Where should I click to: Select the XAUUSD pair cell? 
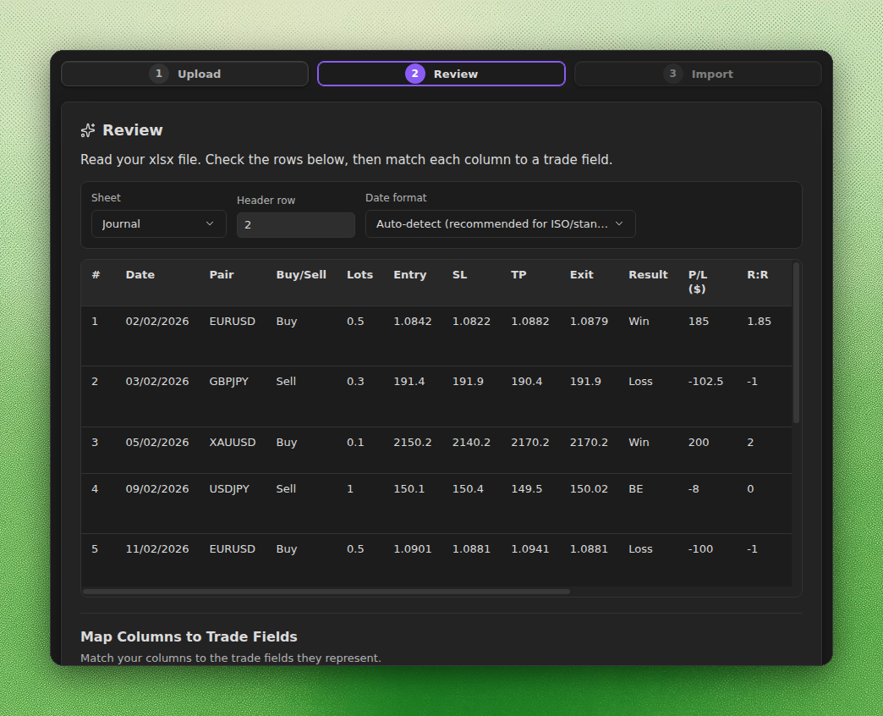(x=233, y=443)
